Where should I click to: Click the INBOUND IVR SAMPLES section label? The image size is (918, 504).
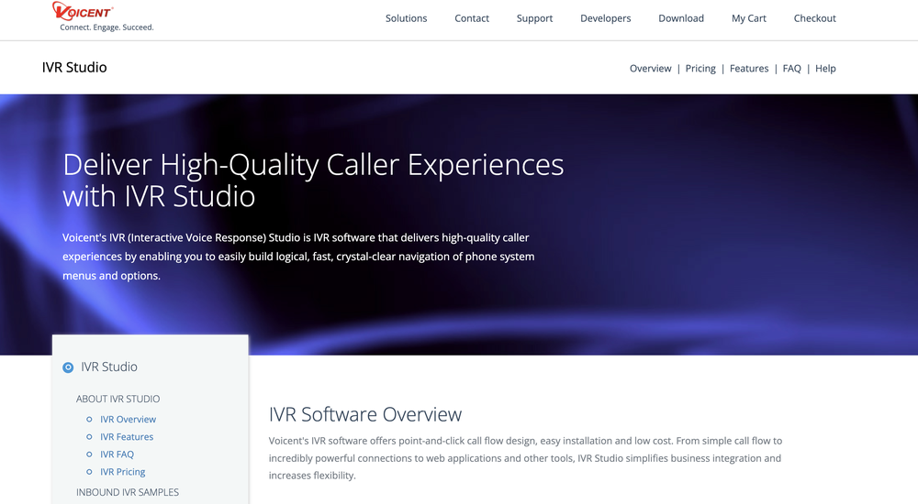[128, 492]
